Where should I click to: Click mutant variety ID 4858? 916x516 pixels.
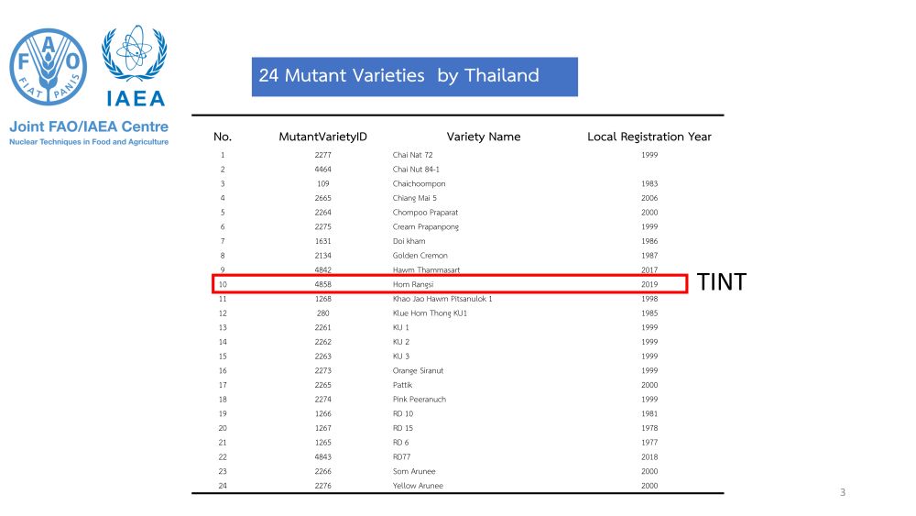(x=323, y=284)
